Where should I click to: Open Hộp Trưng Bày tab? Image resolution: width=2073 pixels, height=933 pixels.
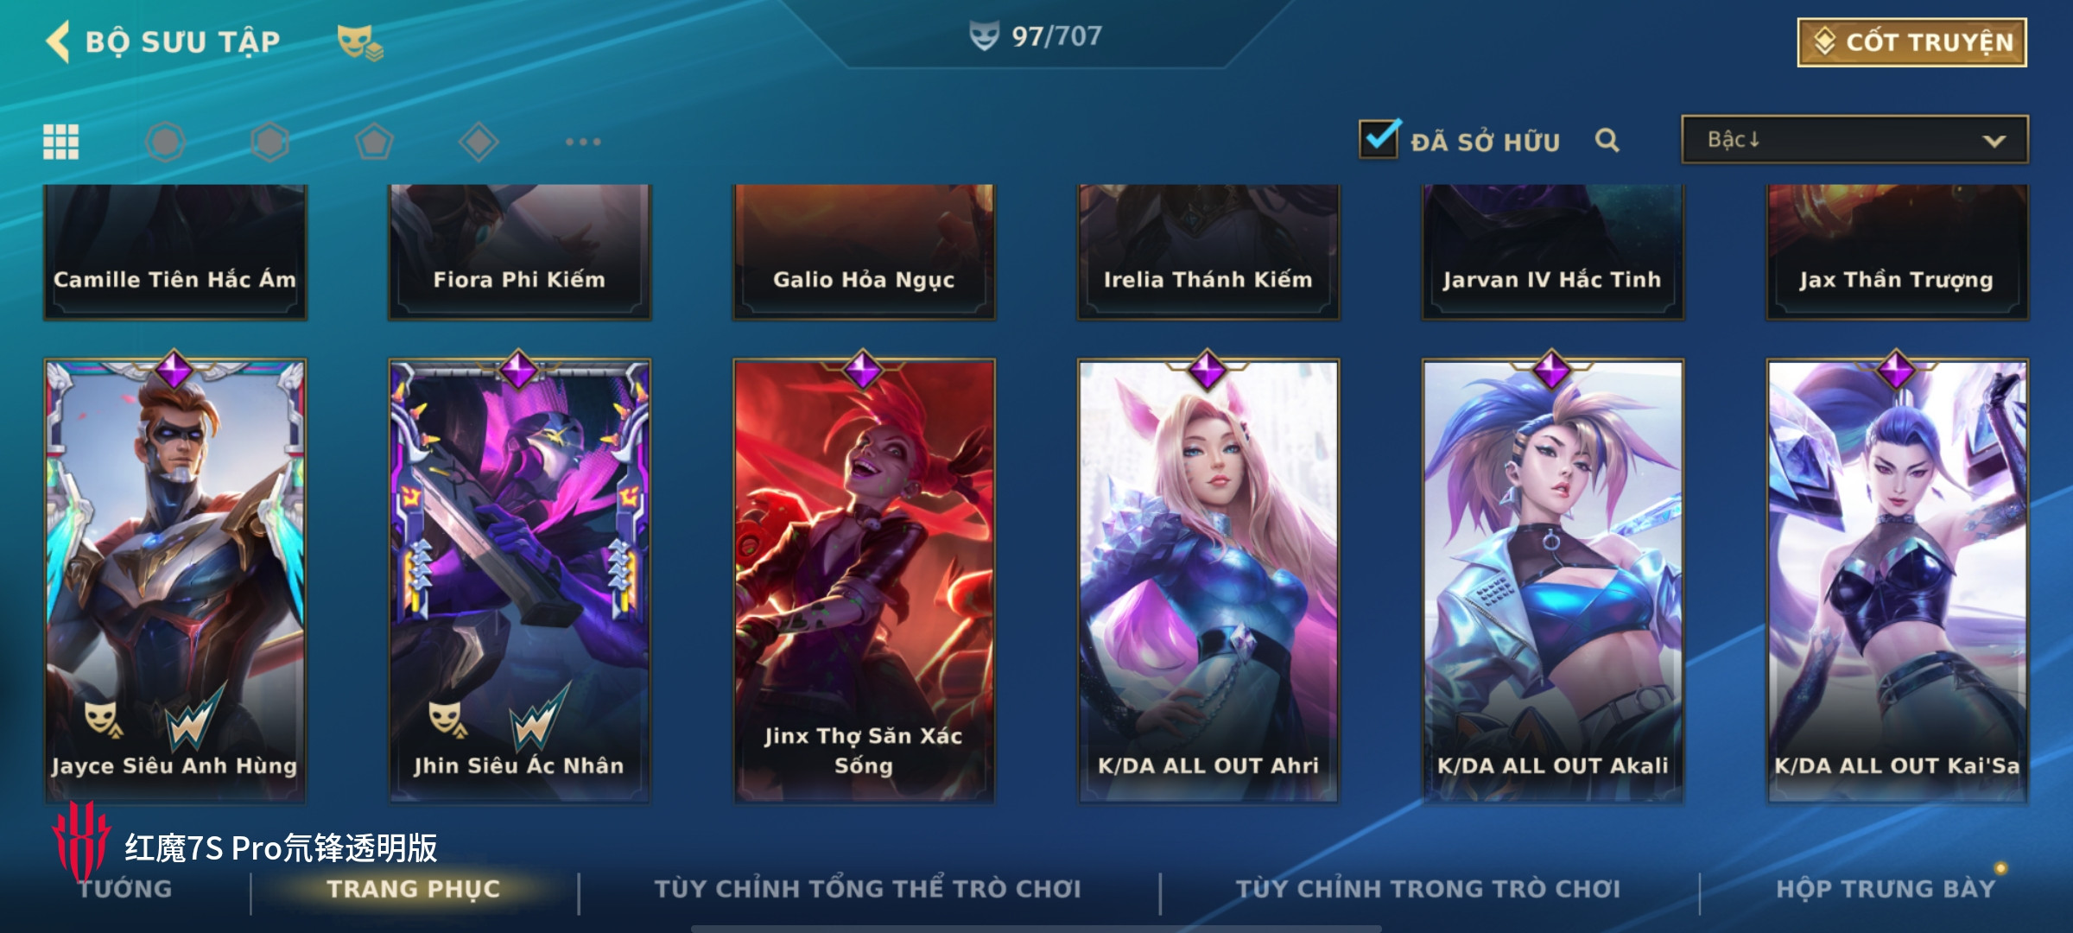click(x=1886, y=889)
